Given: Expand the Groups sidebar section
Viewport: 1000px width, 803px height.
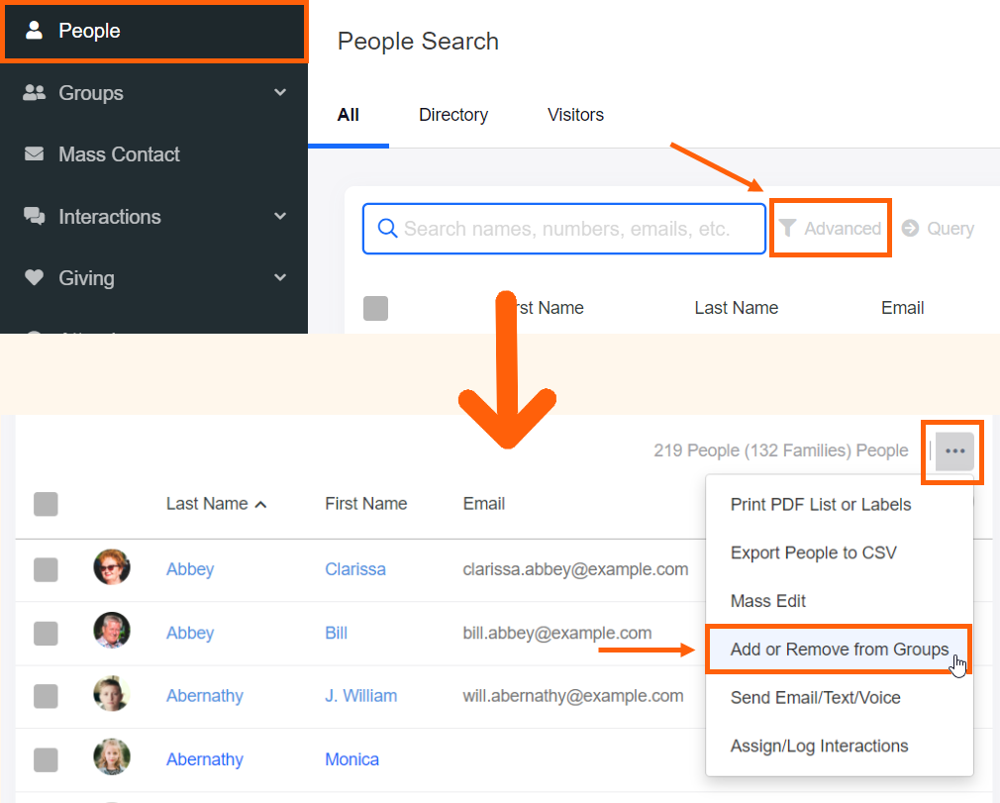Looking at the screenshot, I should pos(280,92).
